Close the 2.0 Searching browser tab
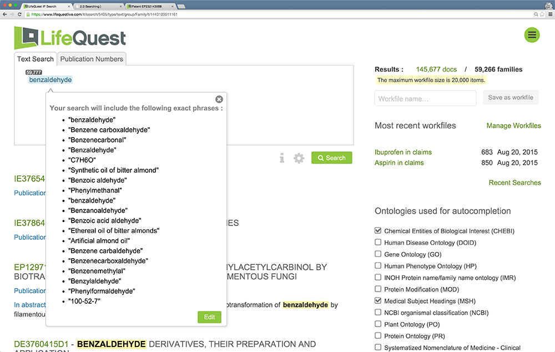This screenshot has height=352, width=555. (x=120, y=6)
